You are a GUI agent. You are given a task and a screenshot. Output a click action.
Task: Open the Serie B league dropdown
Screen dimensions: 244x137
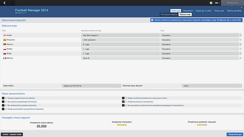point(120,58)
